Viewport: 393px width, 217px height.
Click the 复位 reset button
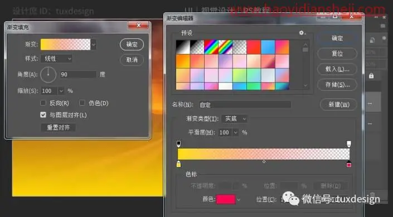[x=337, y=53]
